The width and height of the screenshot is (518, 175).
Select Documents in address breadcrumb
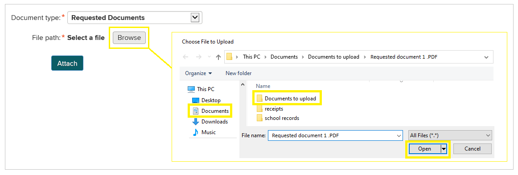point(284,57)
